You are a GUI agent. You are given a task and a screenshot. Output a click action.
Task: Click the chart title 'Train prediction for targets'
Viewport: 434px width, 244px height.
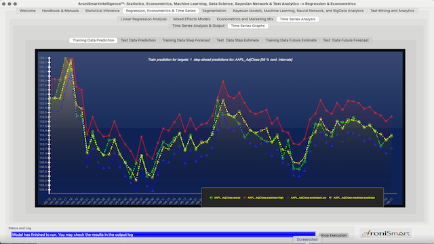click(x=220, y=60)
